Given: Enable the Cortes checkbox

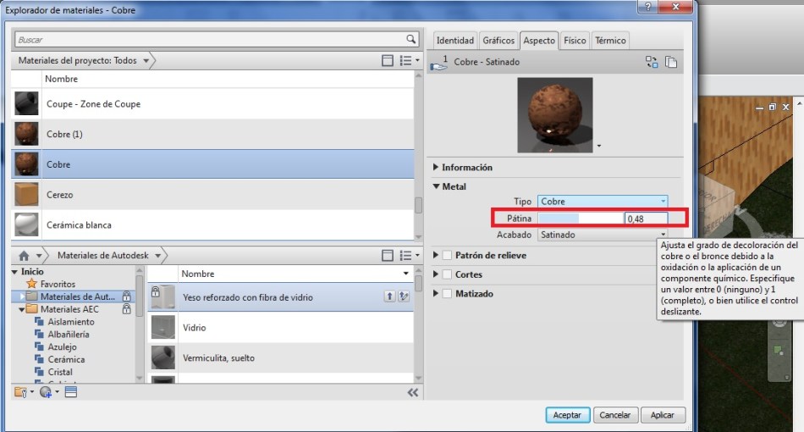Looking at the screenshot, I should pos(446,274).
